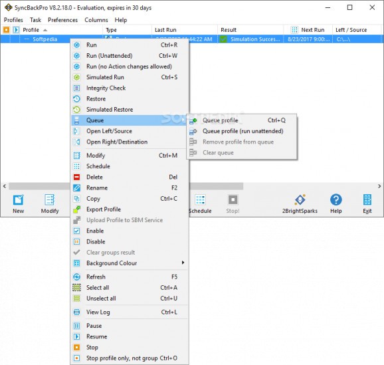Image resolution: width=384 pixels, height=365 pixels.
Task: Toggle sort arrow on Profile column
Action: tap(45, 30)
